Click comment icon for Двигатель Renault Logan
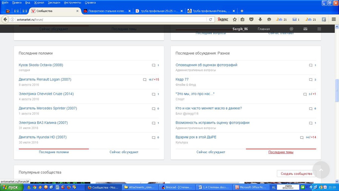The height and width of the screenshot is (191, 339). point(145,80)
